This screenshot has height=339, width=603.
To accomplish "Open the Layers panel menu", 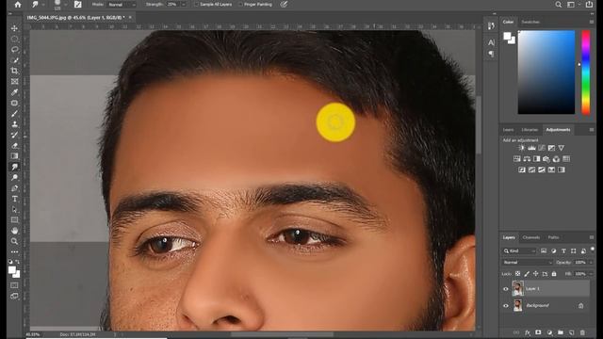I will click(x=592, y=237).
